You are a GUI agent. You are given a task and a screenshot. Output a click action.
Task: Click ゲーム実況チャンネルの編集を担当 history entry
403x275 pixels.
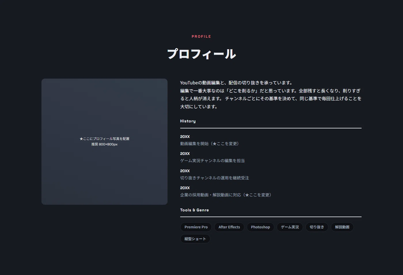point(212,161)
